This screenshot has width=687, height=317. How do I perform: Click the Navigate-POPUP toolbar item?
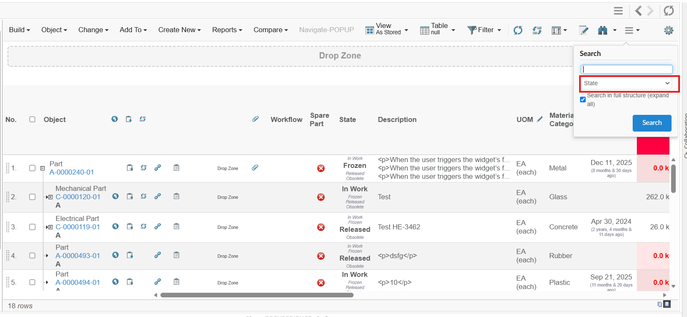[x=326, y=30]
